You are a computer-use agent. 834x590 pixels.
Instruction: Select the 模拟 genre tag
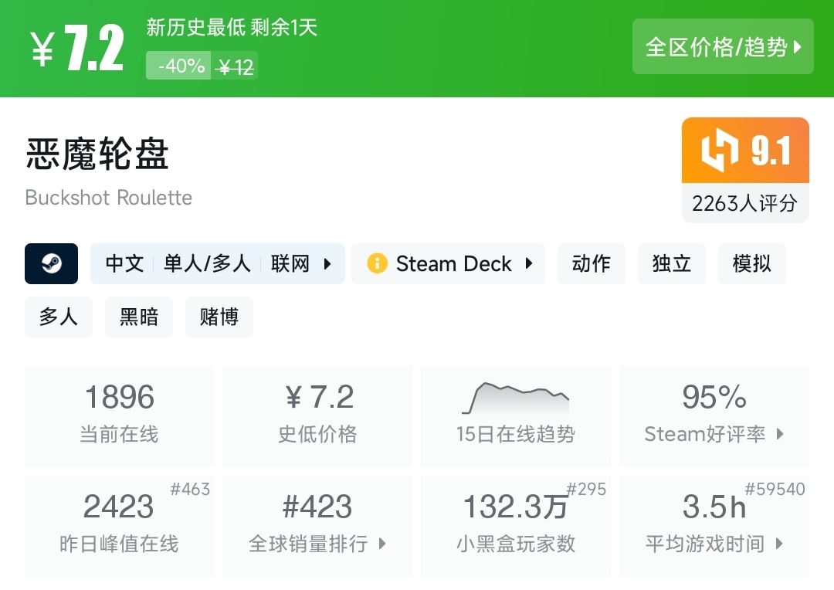(x=752, y=264)
